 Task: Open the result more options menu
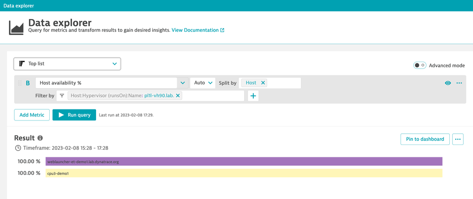pos(457,139)
